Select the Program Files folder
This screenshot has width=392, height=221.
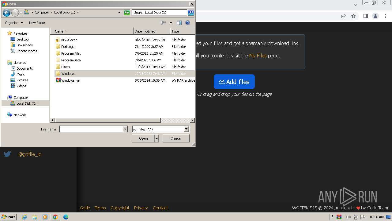coord(71,53)
